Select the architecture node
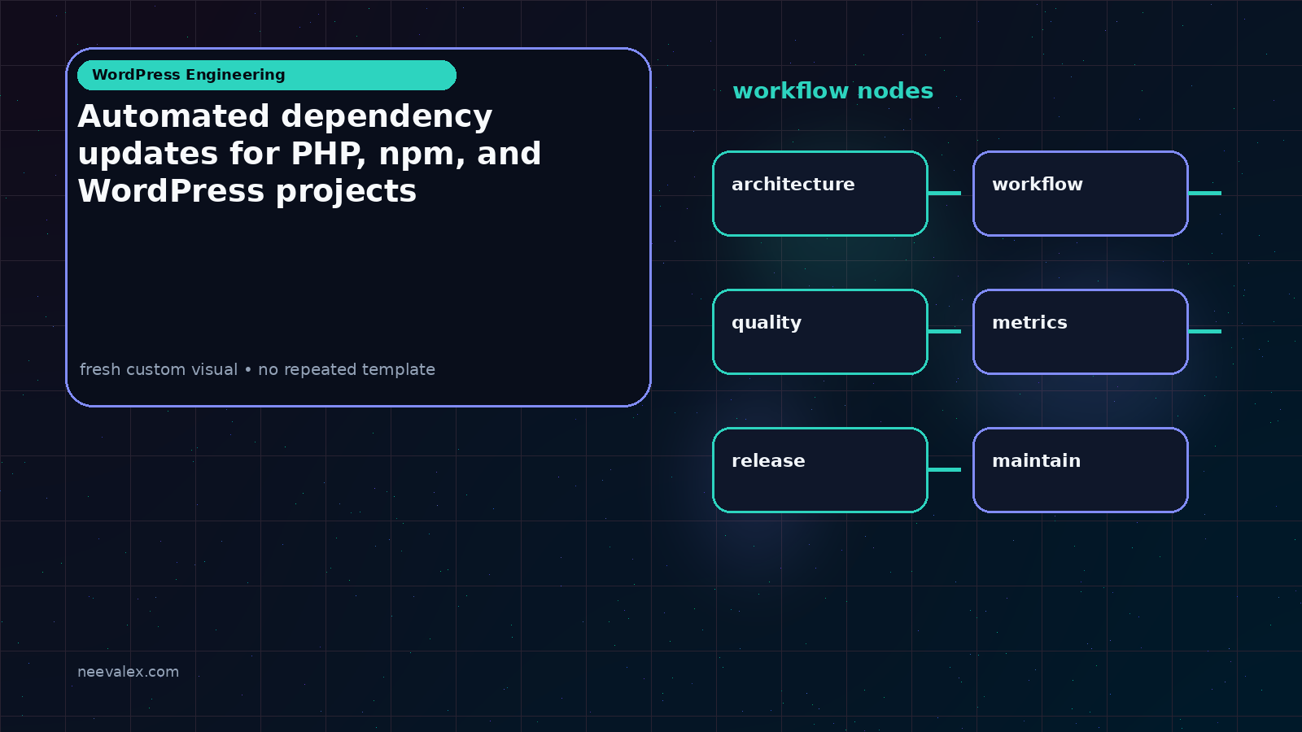This screenshot has width=1302, height=732. (820, 194)
